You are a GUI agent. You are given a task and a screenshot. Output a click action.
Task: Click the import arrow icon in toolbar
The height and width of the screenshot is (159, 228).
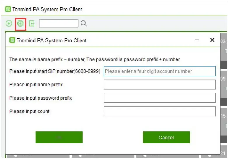tap(32, 23)
